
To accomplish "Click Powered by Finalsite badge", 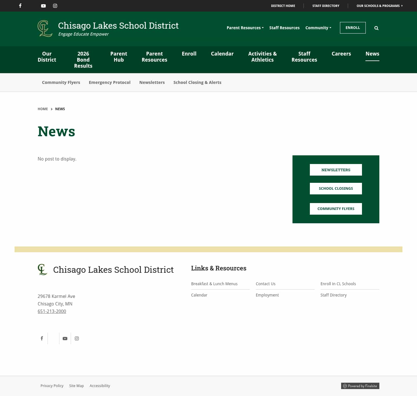I will tap(360, 386).
